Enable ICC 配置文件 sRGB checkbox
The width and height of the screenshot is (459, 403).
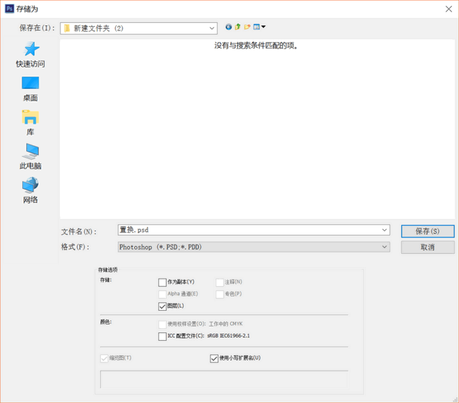[162, 336]
